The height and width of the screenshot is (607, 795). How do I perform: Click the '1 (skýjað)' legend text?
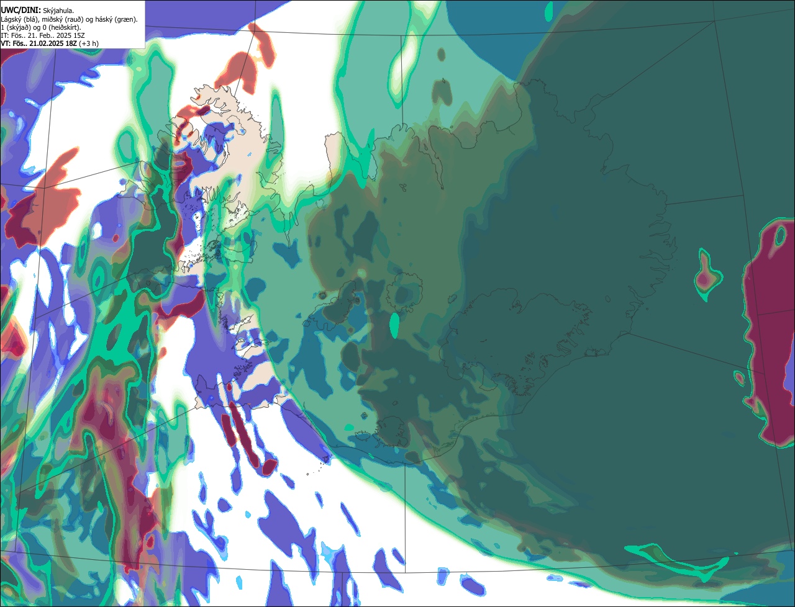coord(16,28)
